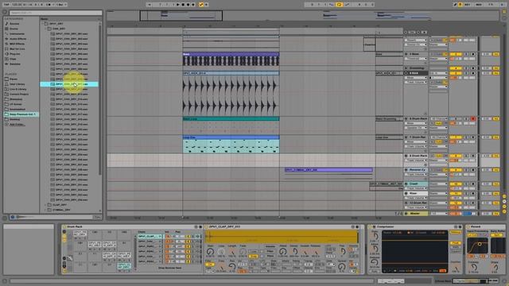Open the 1 Bar quantization menu
The width and height of the screenshot is (509, 286).
pos(60,5)
